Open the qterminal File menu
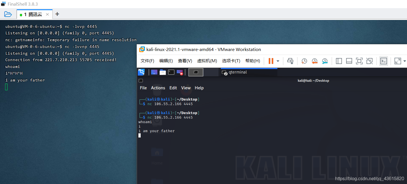 point(143,88)
